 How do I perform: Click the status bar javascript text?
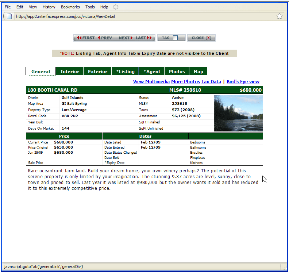pyautogui.click(x=43, y=267)
